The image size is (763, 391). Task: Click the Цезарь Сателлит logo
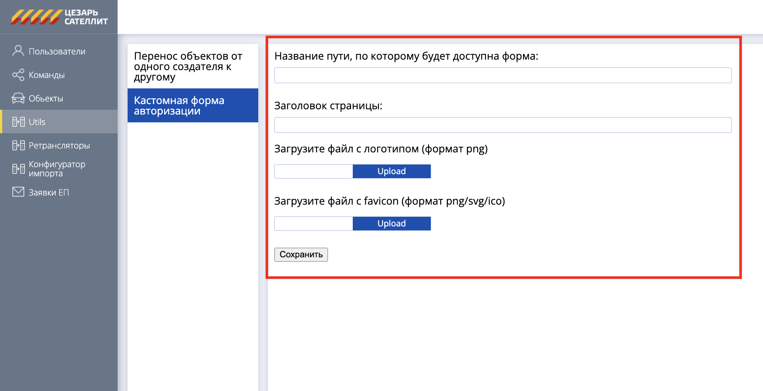pyautogui.click(x=59, y=17)
